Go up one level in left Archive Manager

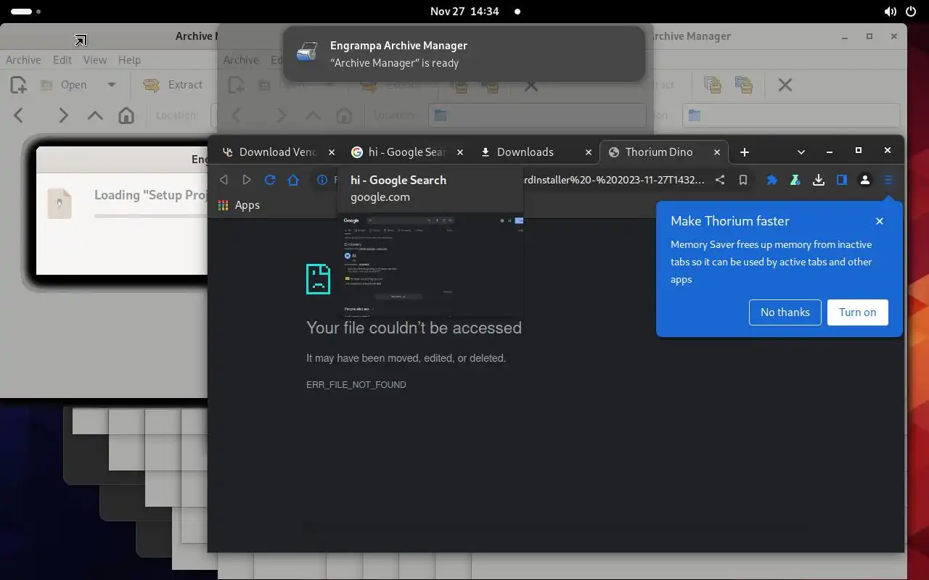click(95, 115)
